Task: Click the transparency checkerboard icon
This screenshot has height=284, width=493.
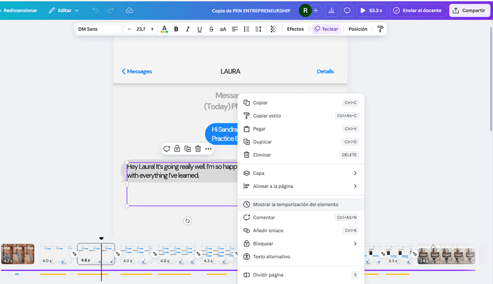Action: pyautogui.click(x=274, y=29)
